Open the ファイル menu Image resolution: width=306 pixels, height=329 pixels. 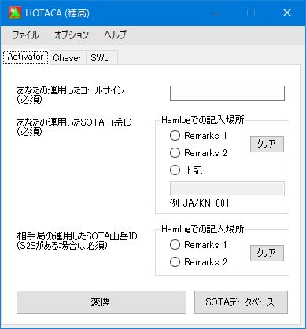tap(26, 35)
